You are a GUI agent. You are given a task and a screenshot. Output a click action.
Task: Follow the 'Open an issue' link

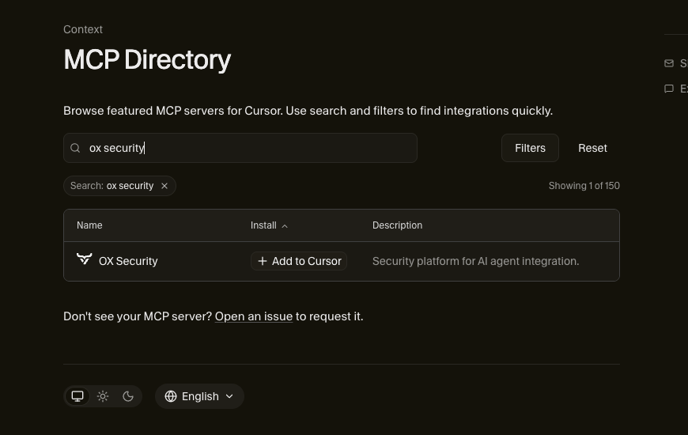click(254, 316)
